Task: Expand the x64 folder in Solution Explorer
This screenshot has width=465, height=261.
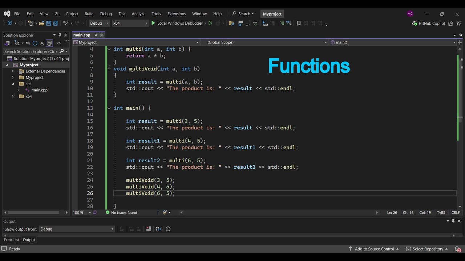Action: click(12, 96)
